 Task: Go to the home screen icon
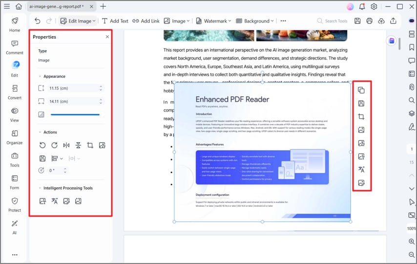(19, 6)
